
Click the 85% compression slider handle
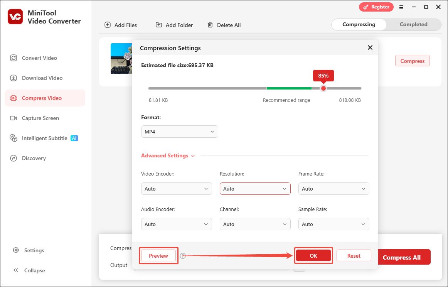(323, 88)
